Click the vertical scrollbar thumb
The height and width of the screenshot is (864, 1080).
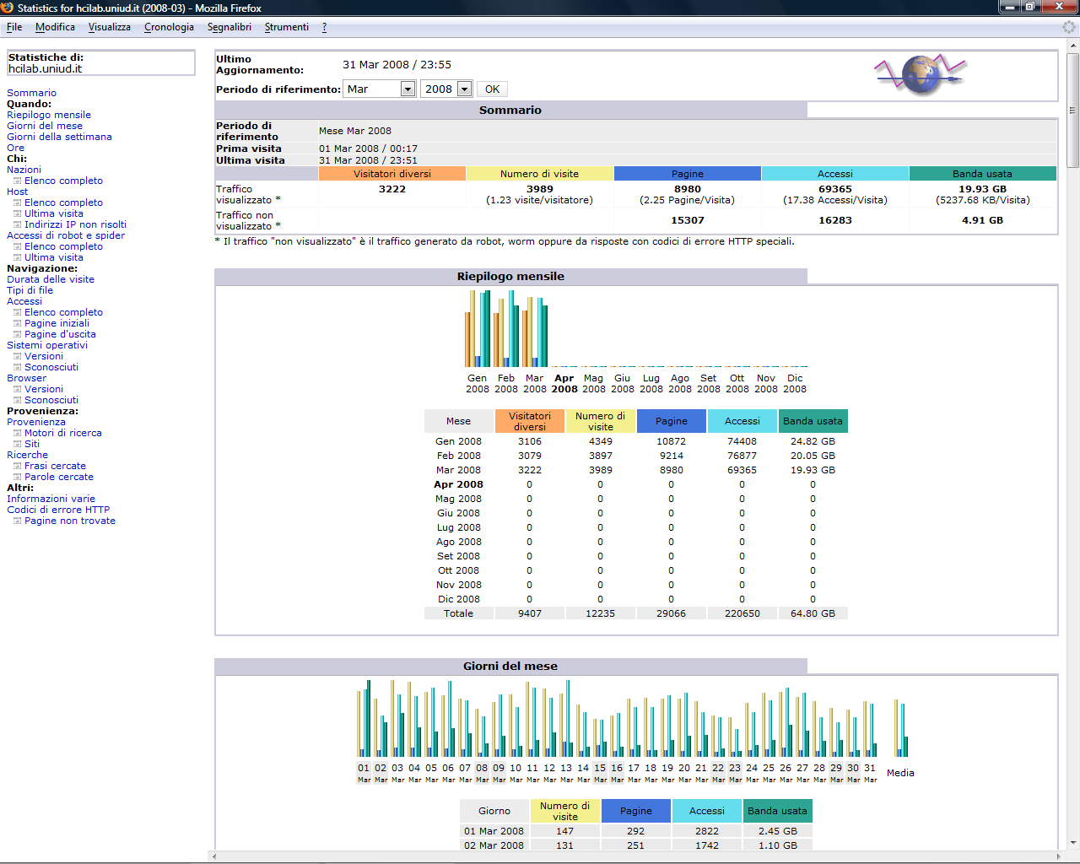coord(1072,110)
